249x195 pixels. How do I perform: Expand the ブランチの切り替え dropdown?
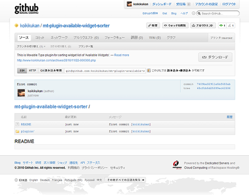pyautogui.click(x=31, y=47)
